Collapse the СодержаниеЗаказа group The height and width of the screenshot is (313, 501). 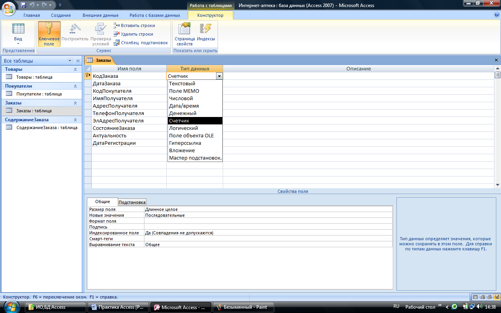click(75, 120)
